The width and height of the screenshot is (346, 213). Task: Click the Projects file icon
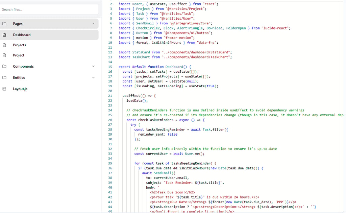4,45
